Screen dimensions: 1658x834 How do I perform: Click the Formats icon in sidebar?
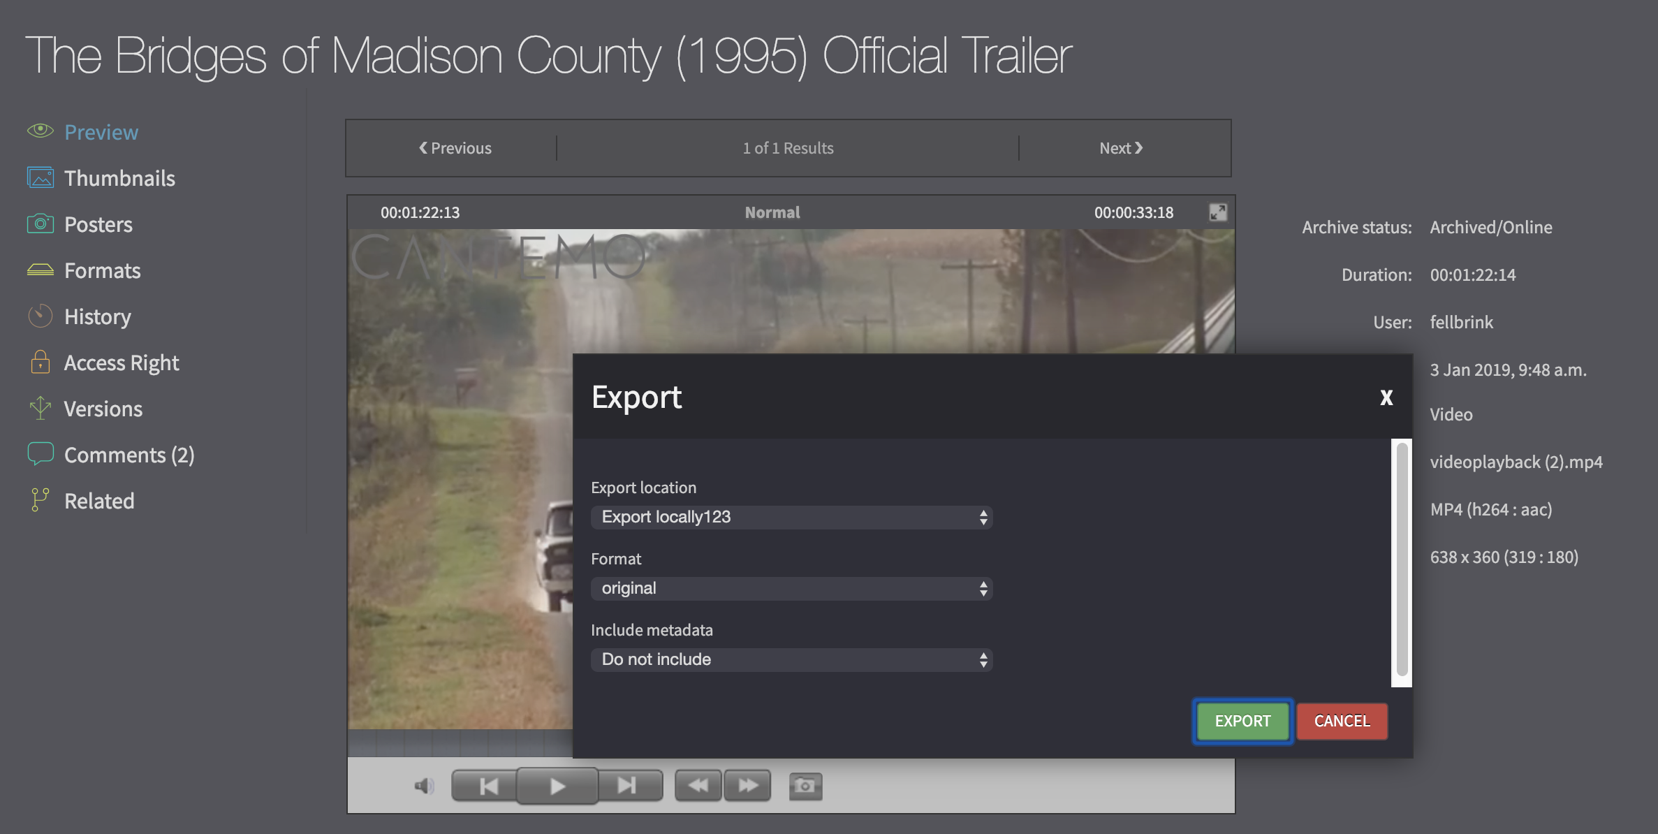pos(41,270)
